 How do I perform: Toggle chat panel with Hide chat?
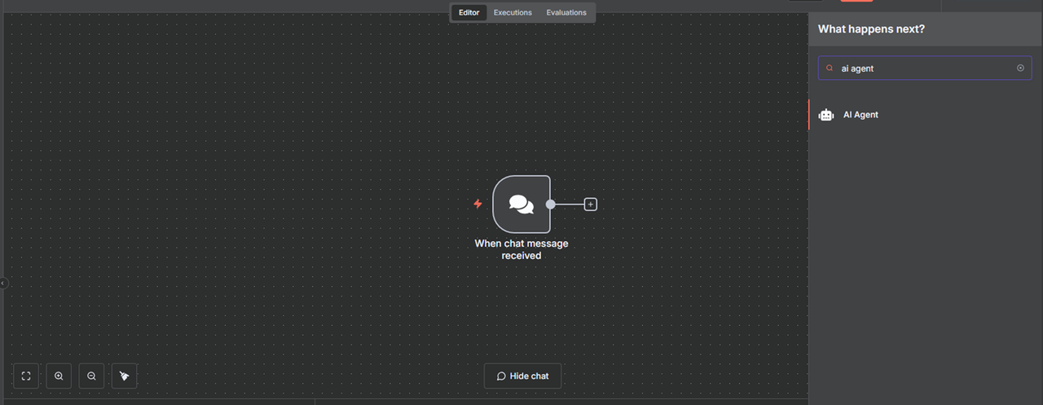522,376
